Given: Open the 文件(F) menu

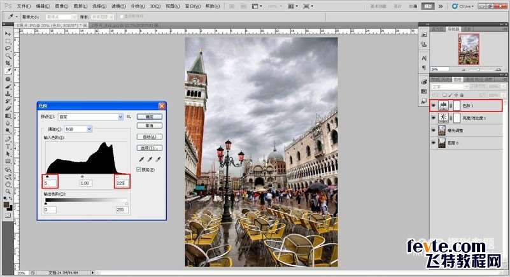Looking at the screenshot, I should click(24, 6).
